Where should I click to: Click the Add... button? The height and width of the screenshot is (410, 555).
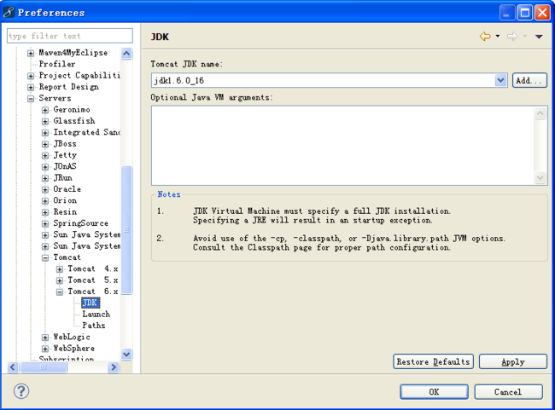pos(529,80)
